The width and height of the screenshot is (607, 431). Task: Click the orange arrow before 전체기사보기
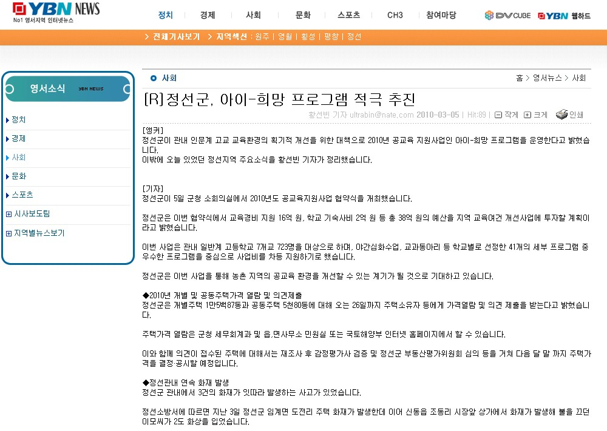pyautogui.click(x=146, y=36)
